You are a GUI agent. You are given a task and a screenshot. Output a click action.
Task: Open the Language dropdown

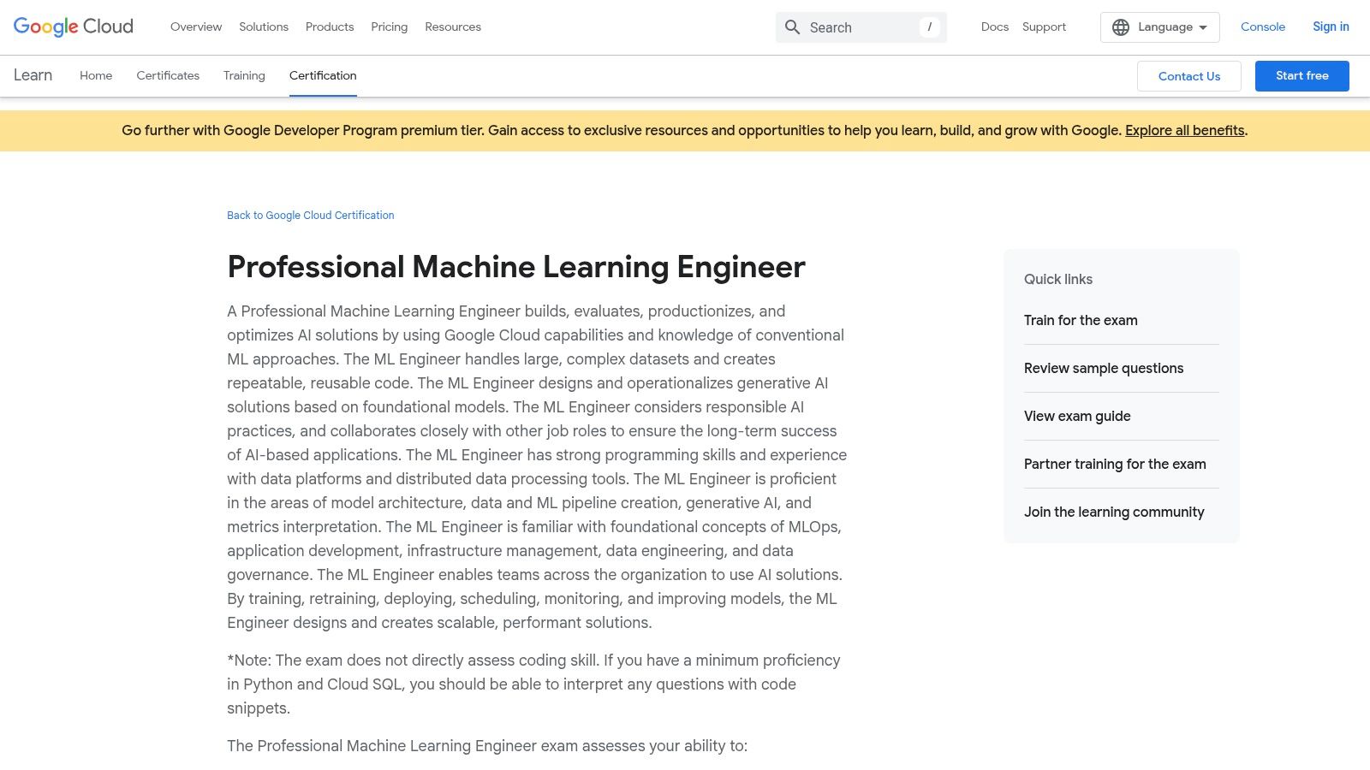pyautogui.click(x=1159, y=27)
